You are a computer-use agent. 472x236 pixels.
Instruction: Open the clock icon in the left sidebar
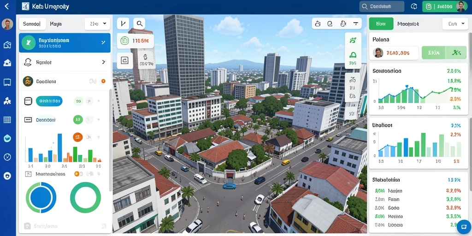point(7,157)
